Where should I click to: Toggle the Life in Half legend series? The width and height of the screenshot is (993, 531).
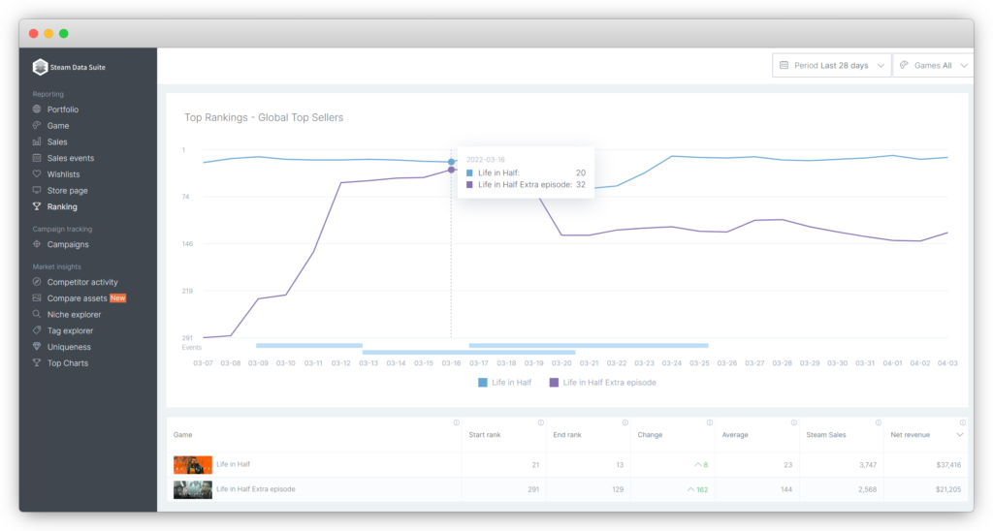504,383
